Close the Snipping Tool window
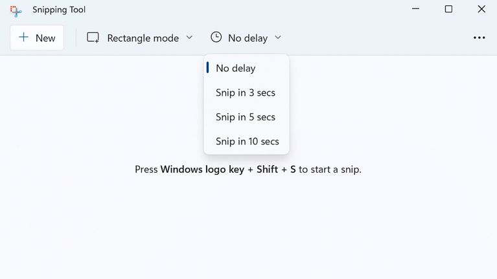This screenshot has height=279, width=497. (x=481, y=10)
